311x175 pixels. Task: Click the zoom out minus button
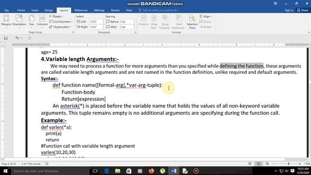pyautogui.click(x=274, y=164)
